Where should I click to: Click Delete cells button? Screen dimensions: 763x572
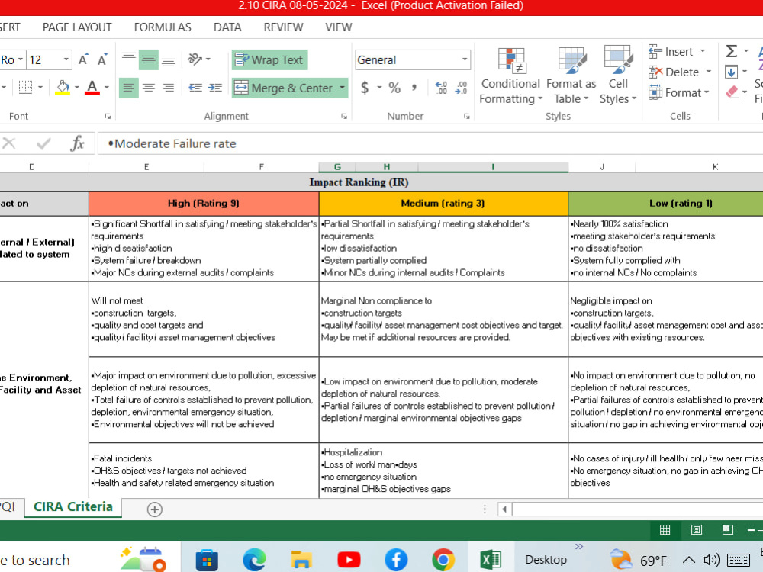[x=674, y=72]
